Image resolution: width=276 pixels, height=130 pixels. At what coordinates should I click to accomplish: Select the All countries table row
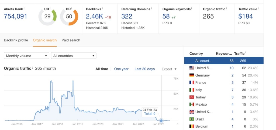[x=224, y=61]
